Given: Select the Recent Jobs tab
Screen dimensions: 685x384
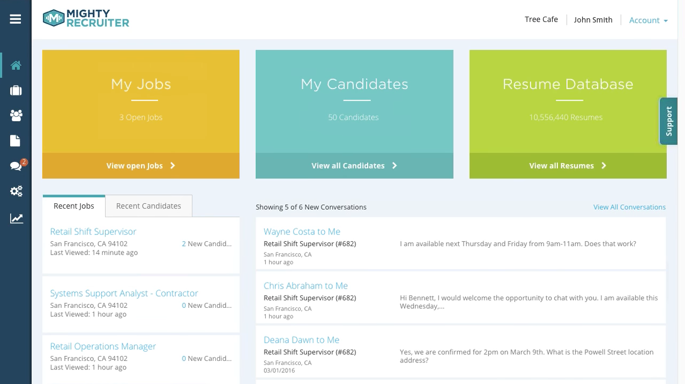Looking at the screenshot, I should pos(73,205).
